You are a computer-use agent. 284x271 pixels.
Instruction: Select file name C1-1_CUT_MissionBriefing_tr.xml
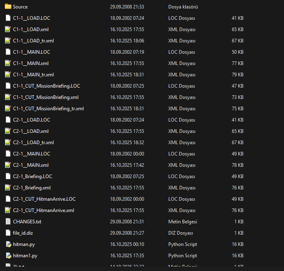(x=49, y=109)
